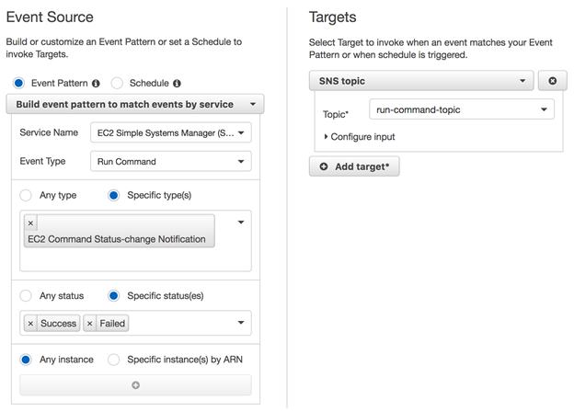Select the Any status radio button
Screen dimensions: 574x412
pos(26,295)
